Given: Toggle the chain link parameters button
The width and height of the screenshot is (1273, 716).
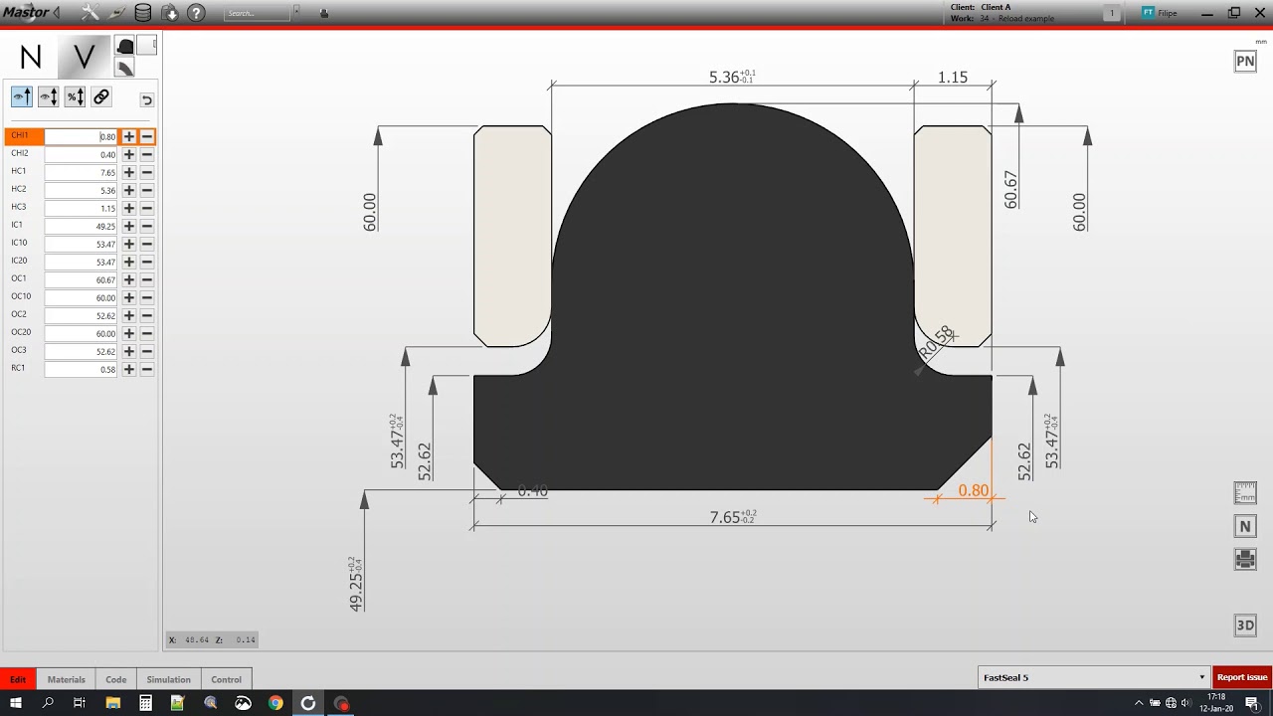Looking at the screenshot, I should click(x=100, y=96).
